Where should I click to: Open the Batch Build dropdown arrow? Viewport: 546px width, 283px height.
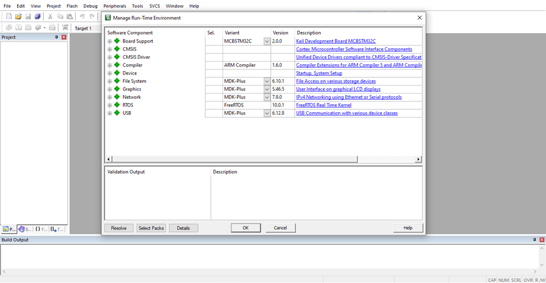(45, 28)
